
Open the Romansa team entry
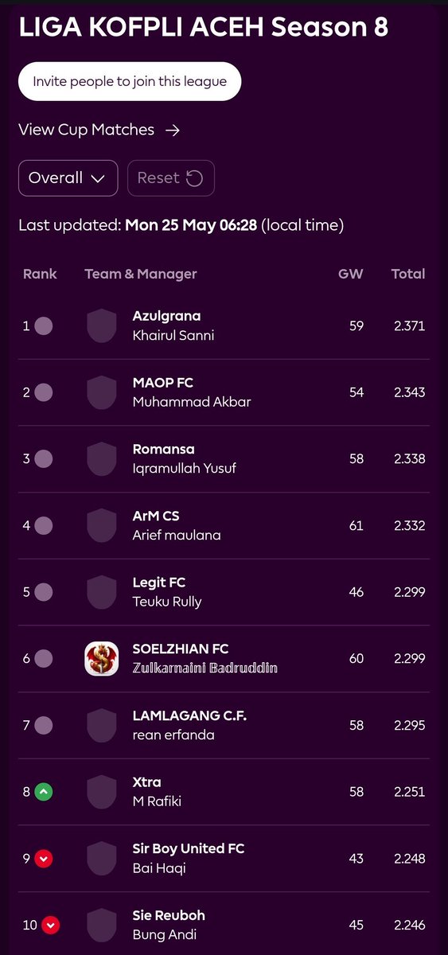[224, 459]
